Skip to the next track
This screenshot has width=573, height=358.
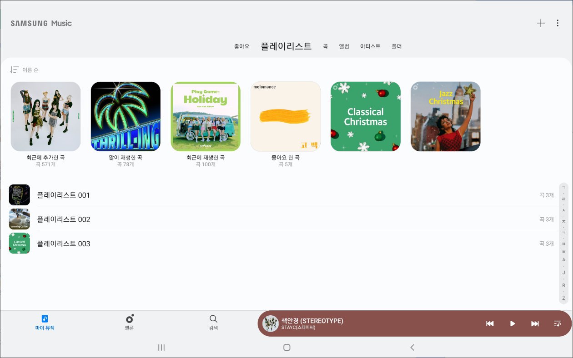coord(534,323)
